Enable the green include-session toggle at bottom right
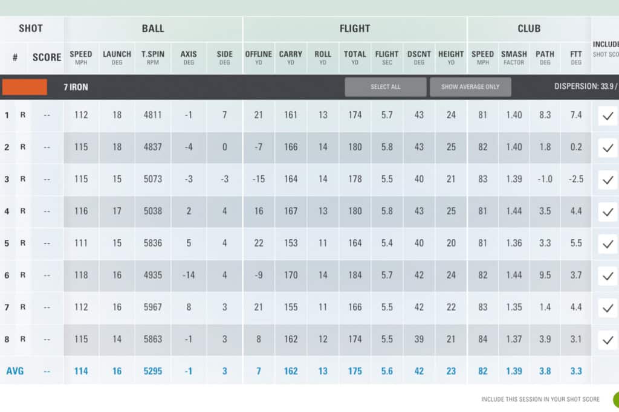Screen dimensions: 619x412 [615, 399]
